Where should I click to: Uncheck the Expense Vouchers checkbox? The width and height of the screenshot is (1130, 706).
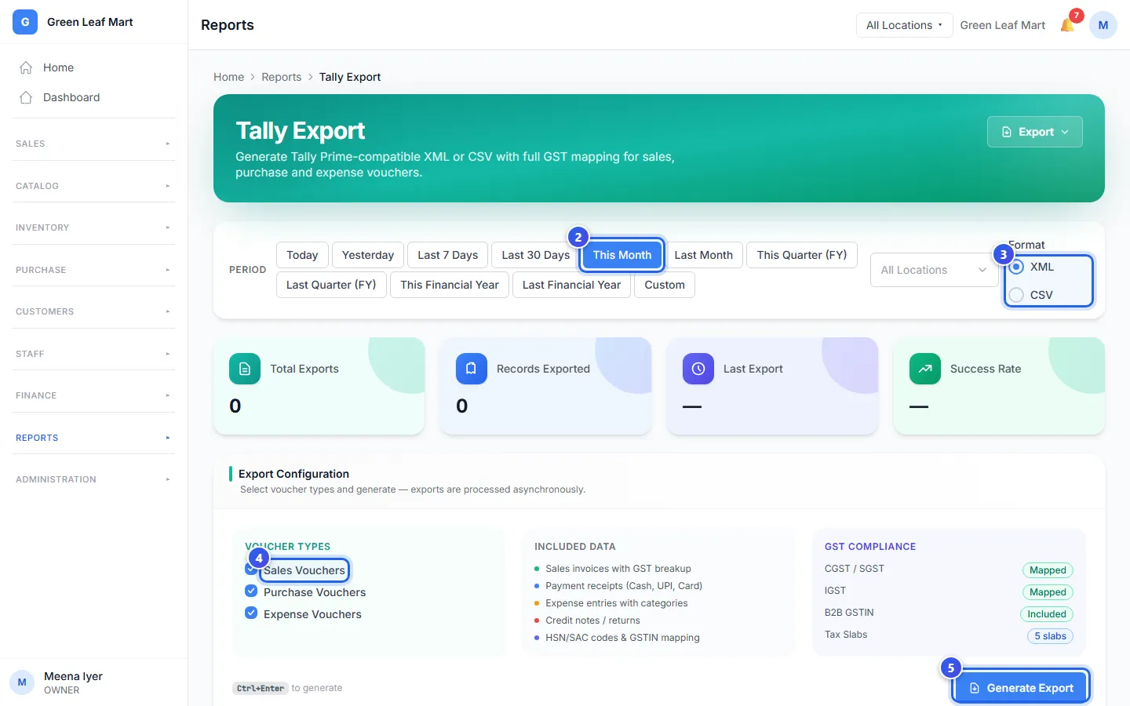[251, 613]
